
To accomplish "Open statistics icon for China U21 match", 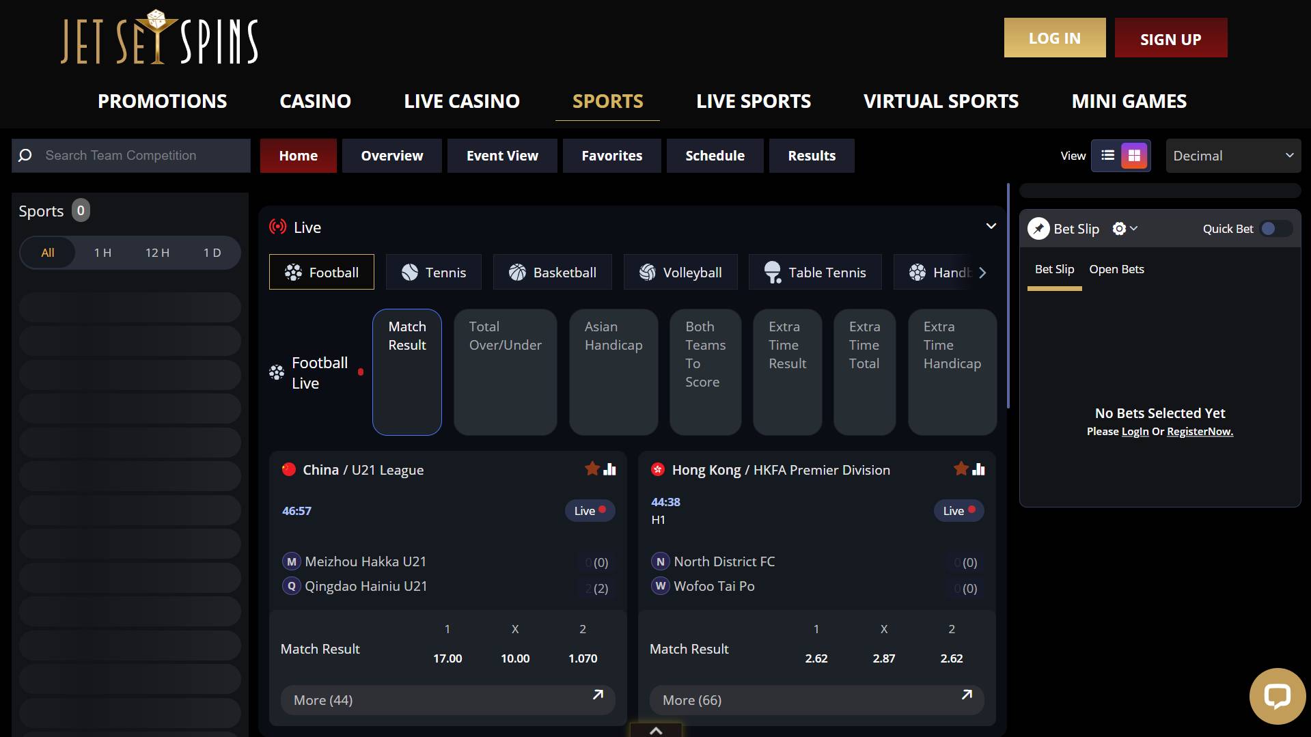I will click(x=609, y=469).
